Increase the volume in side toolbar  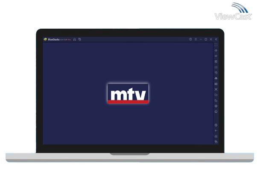tap(216, 50)
